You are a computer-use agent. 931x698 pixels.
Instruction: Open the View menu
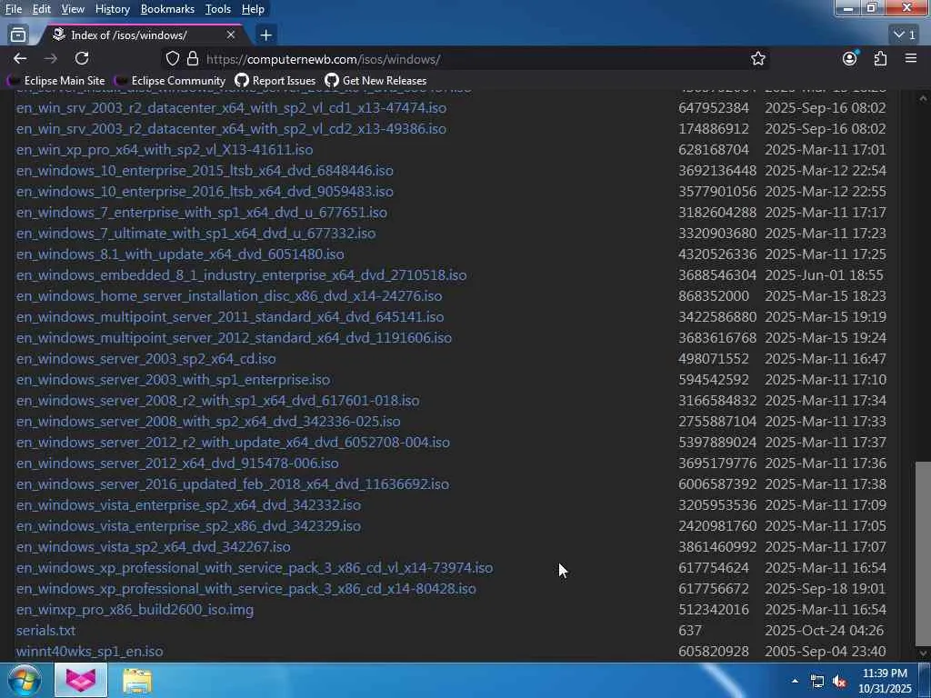[x=73, y=9]
